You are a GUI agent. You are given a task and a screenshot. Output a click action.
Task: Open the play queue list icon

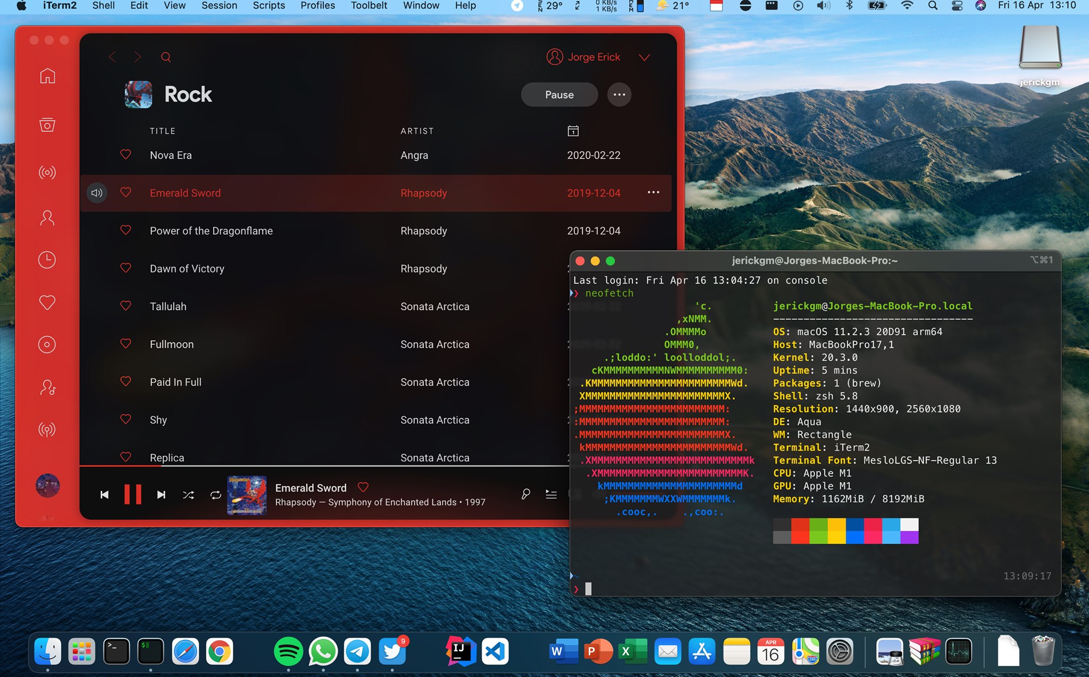tap(551, 495)
